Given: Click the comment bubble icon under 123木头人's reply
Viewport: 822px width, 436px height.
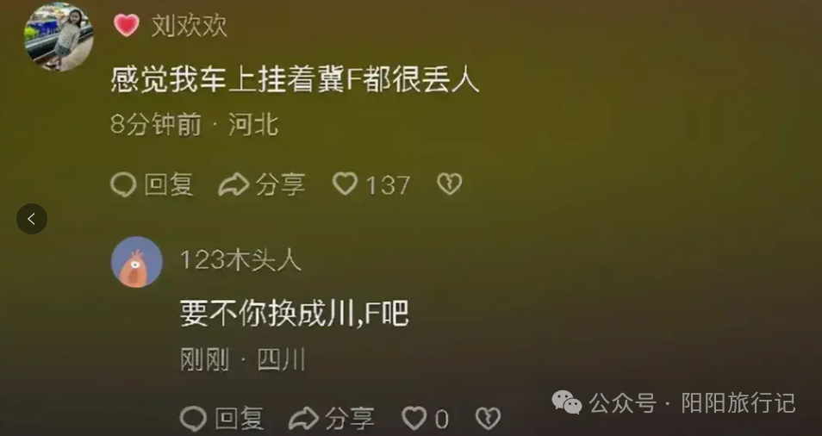Looking at the screenshot, I should [193, 419].
